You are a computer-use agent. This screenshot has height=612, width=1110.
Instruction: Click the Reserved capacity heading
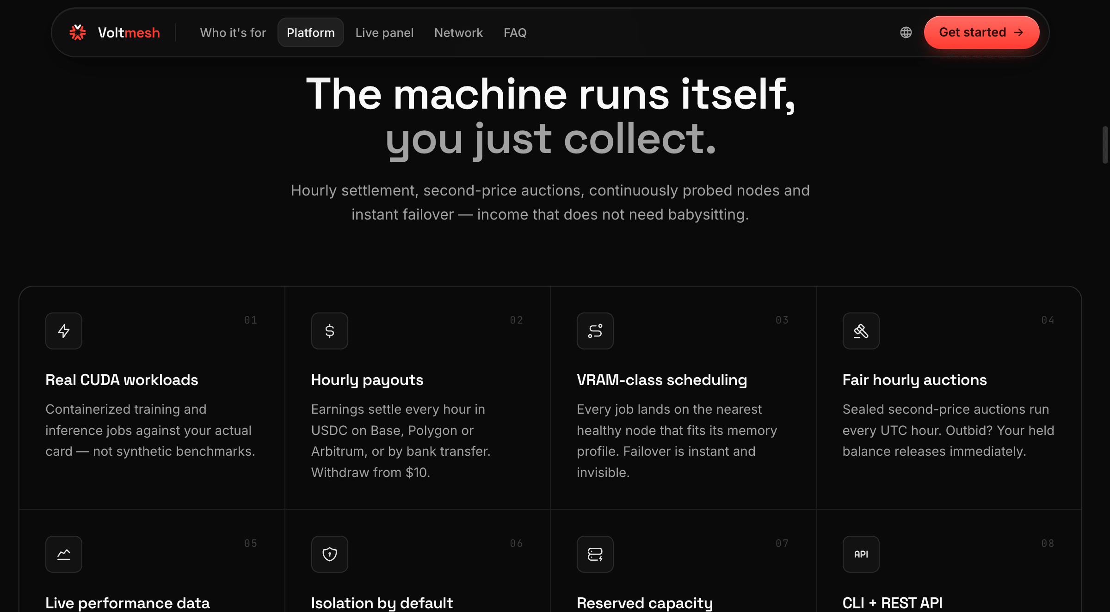645,603
